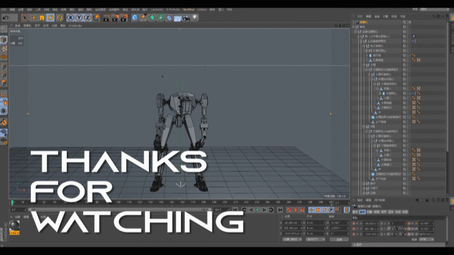This screenshot has height=255, width=454.
Task: Toggle Parameter P keyframe recording button
Action: [331, 210]
